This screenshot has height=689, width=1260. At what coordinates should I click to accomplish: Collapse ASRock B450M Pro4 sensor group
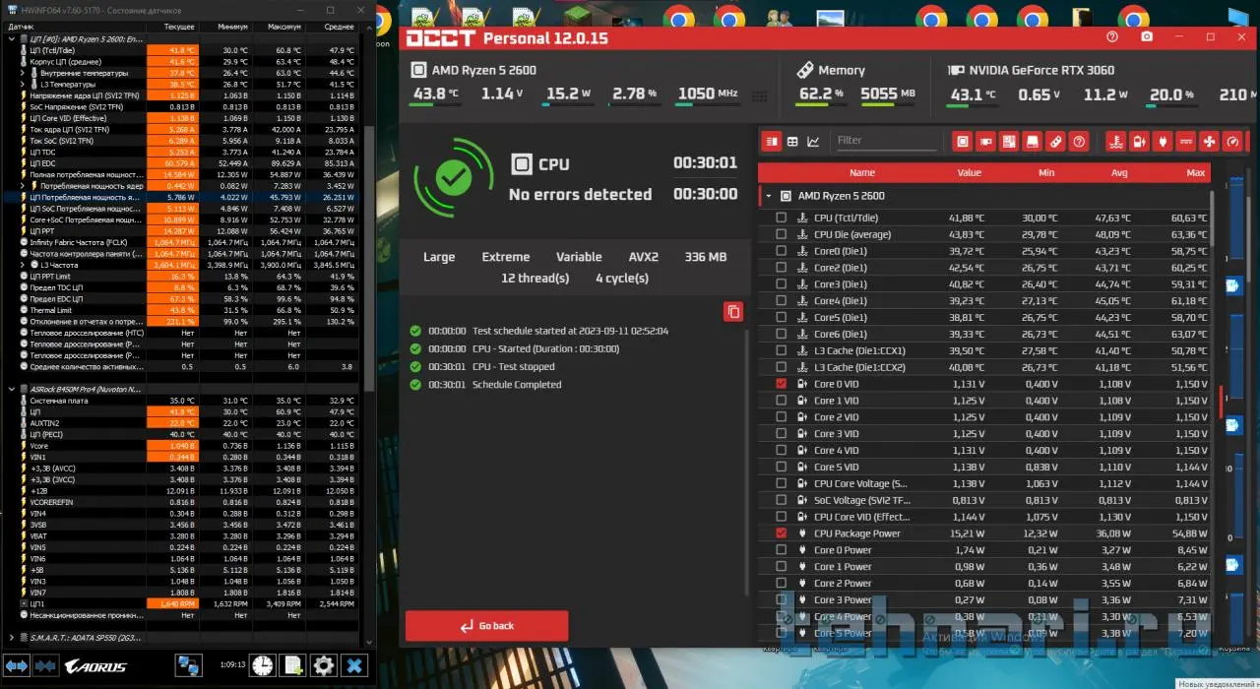coord(12,389)
